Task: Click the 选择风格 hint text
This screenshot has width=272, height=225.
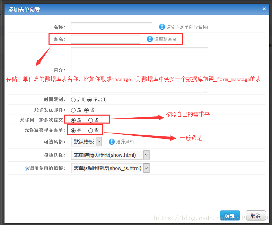Action: click(125, 142)
